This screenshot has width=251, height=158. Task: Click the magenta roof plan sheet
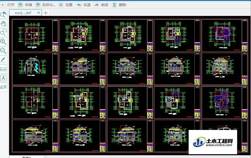[x=225, y=35]
